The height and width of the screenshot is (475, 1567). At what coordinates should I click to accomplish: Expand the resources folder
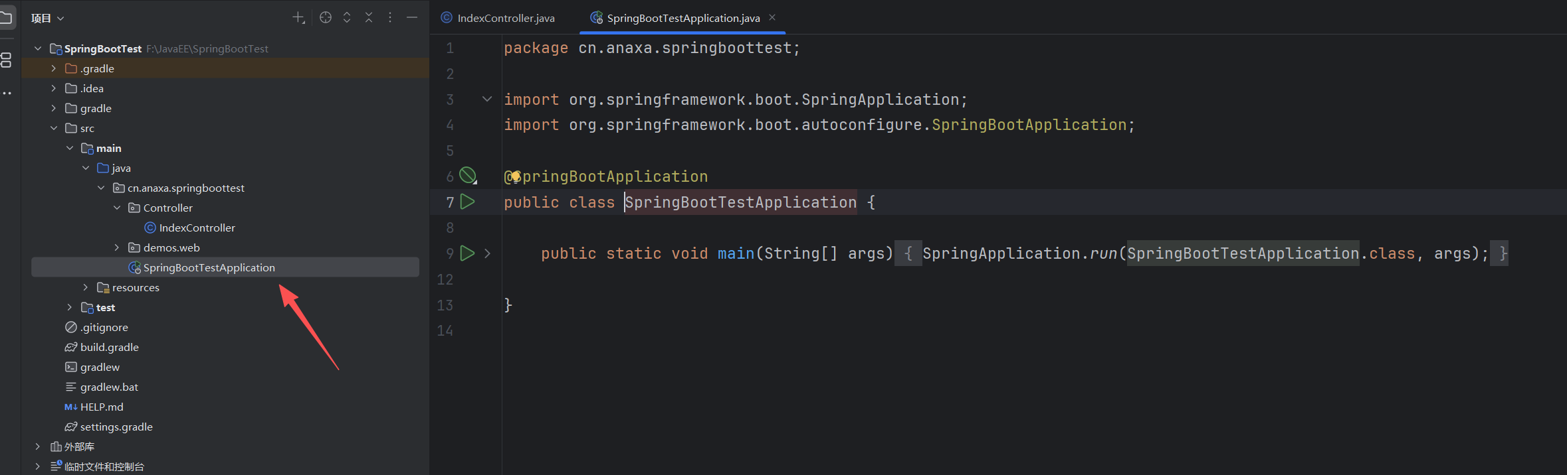pyautogui.click(x=86, y=287)
